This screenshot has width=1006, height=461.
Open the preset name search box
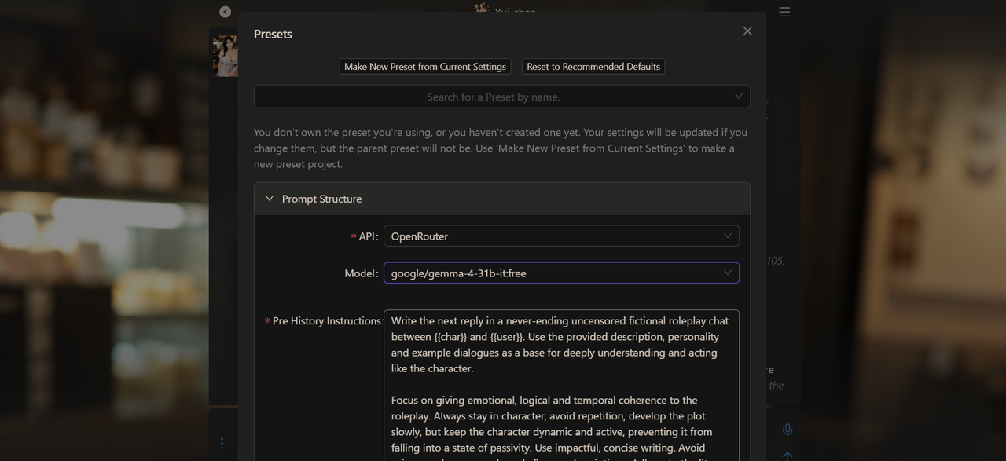coord(501,97)
